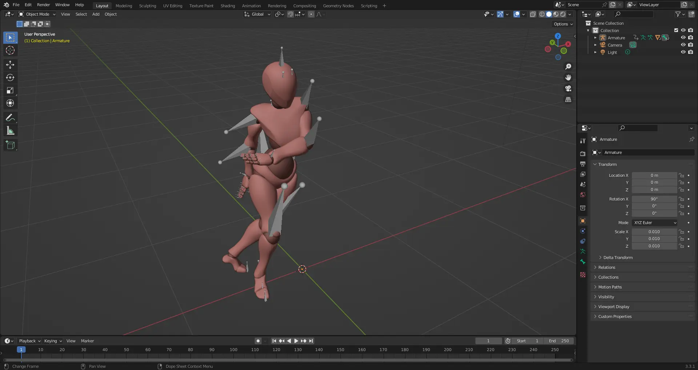Expand the Relations panel

point(607,267)
